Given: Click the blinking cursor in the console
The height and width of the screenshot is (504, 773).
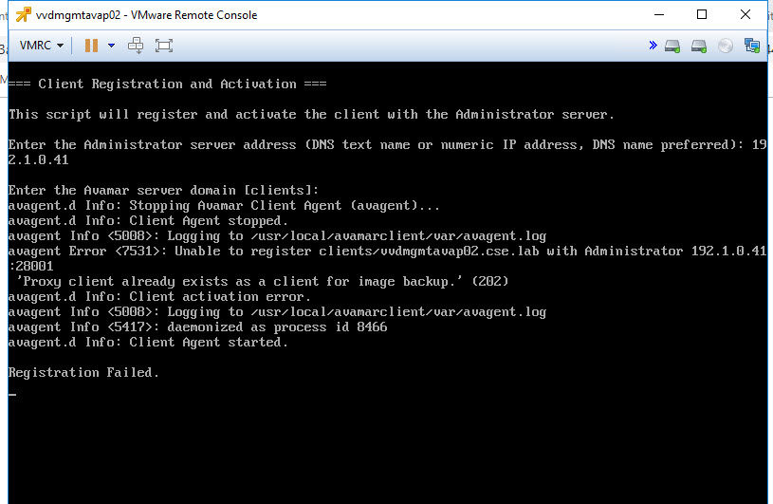Looking at the screenshot, I should (12, 393).
